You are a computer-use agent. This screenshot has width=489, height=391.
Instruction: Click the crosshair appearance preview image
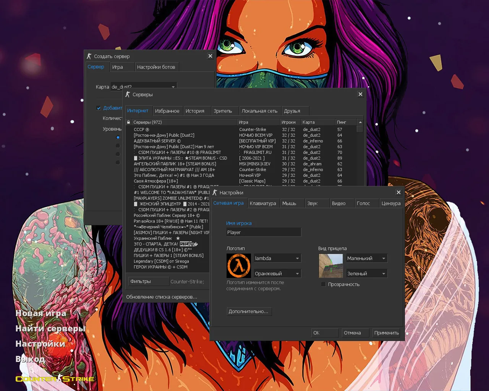[x=330, y=266]
